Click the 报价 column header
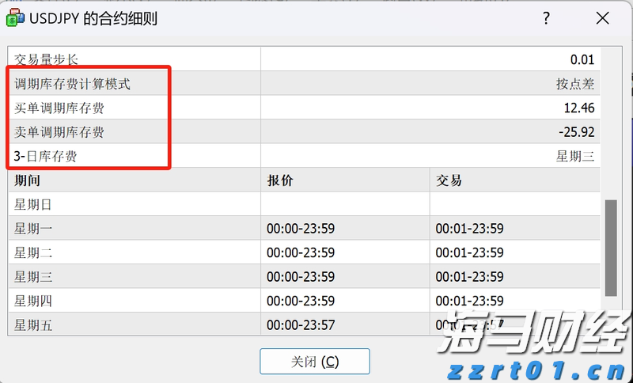This screenshot has height=383, width=633. 280,180
